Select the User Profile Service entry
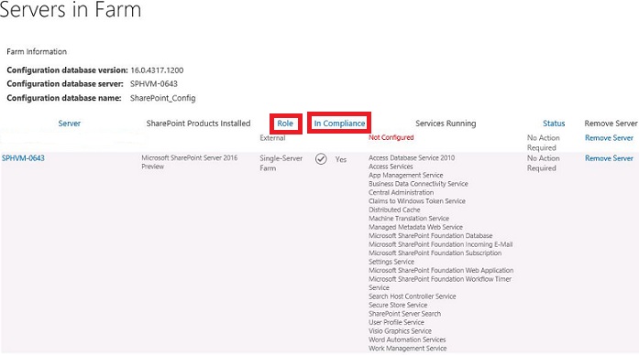The width and height of the screenshot is (639, 355). point(396,322)
